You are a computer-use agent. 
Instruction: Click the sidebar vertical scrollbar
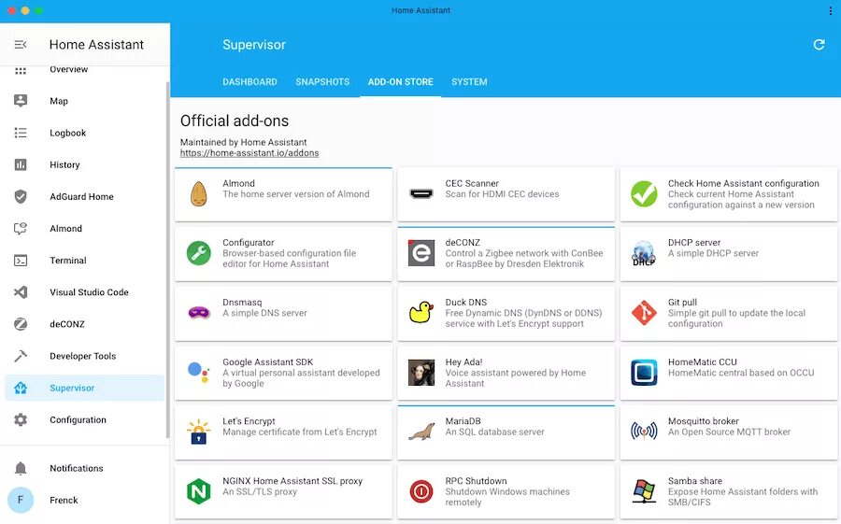click(x=167, y=260)
